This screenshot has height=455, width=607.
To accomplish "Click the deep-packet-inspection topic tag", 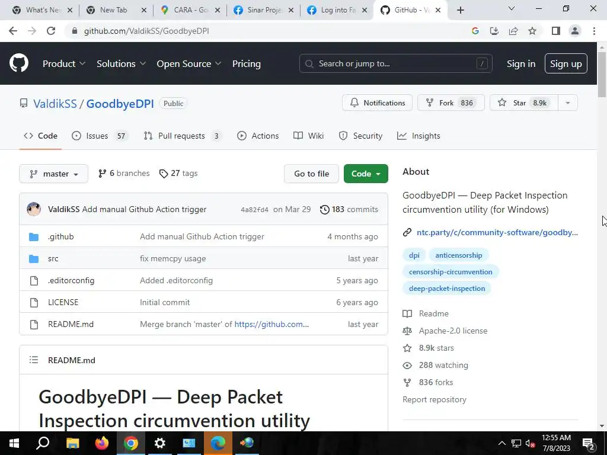I will click(447, 289).
